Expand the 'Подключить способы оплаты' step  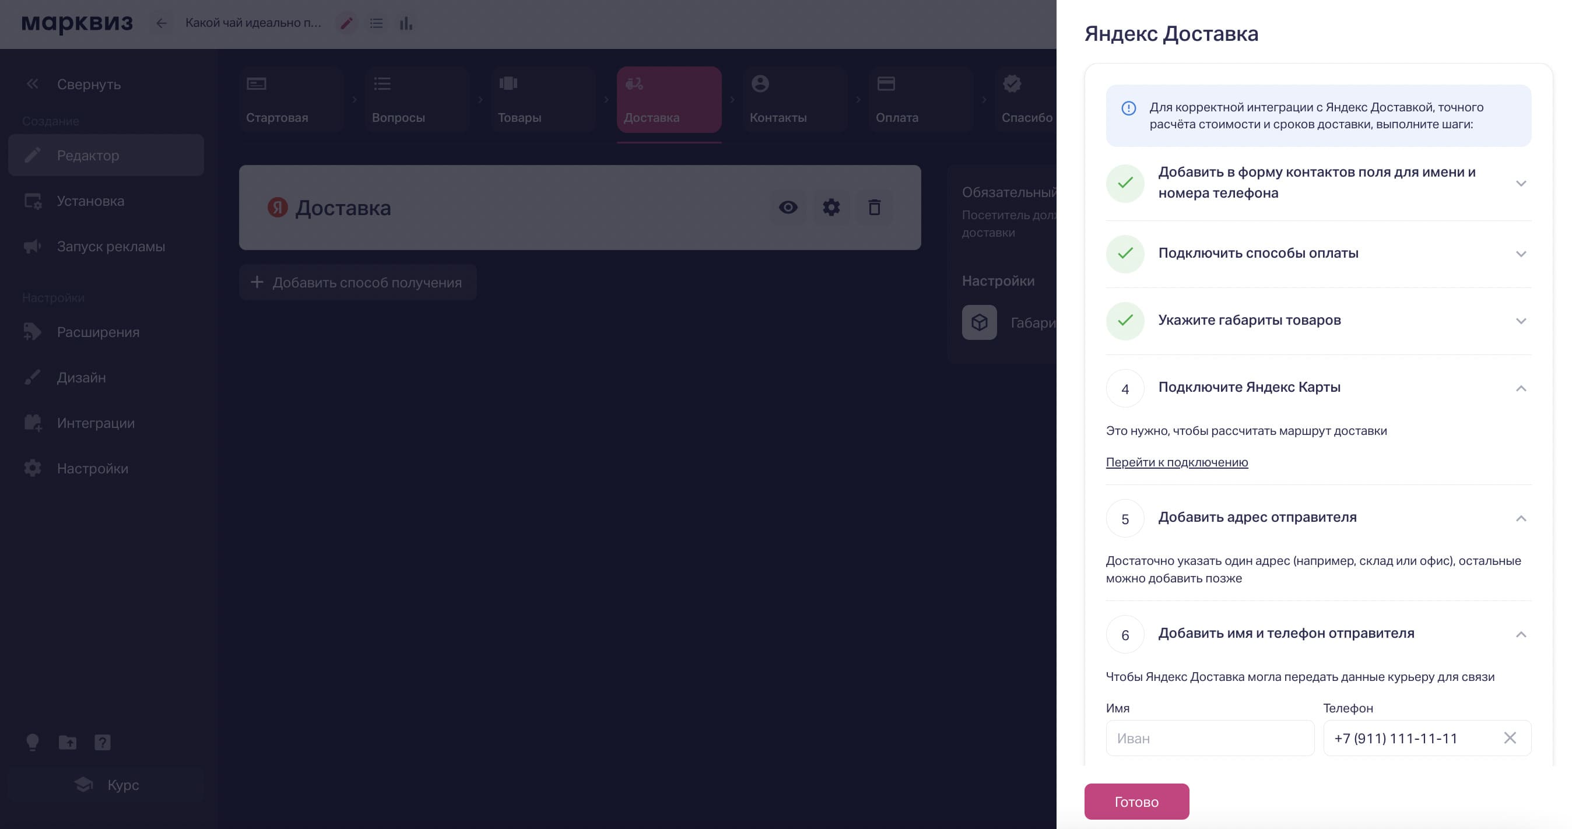(x=1520, y=254)
